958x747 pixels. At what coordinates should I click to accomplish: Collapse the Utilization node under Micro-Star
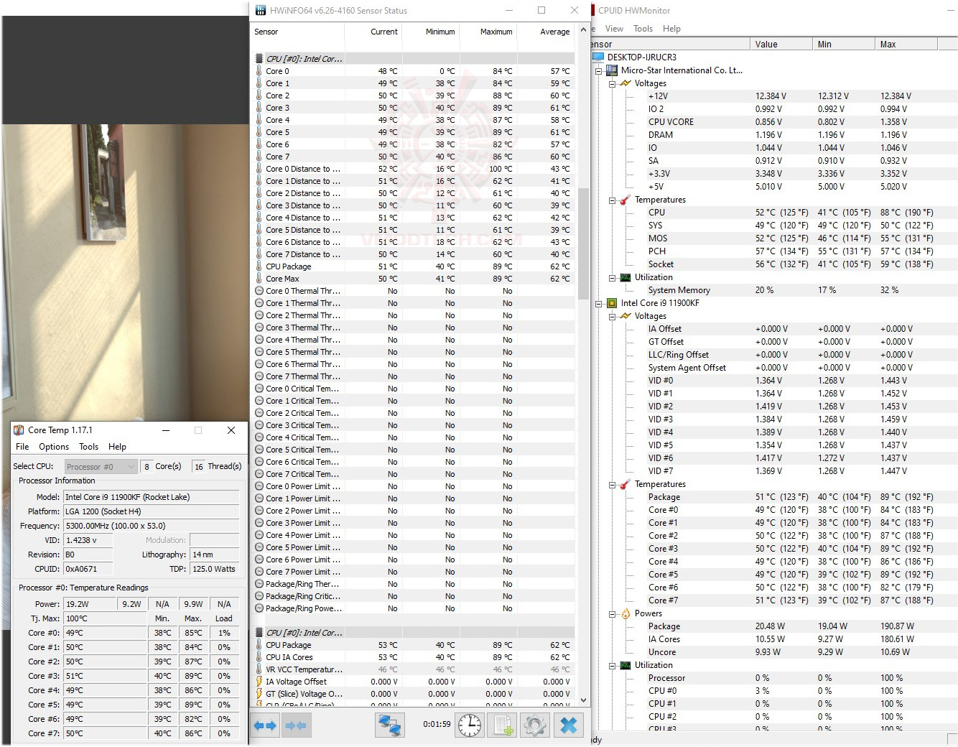[x=612, y=277]
